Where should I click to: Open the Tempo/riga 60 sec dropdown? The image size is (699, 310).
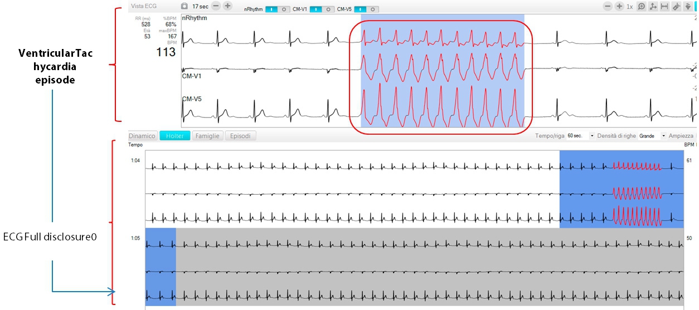pyautogui.click(x=592, y=136)
